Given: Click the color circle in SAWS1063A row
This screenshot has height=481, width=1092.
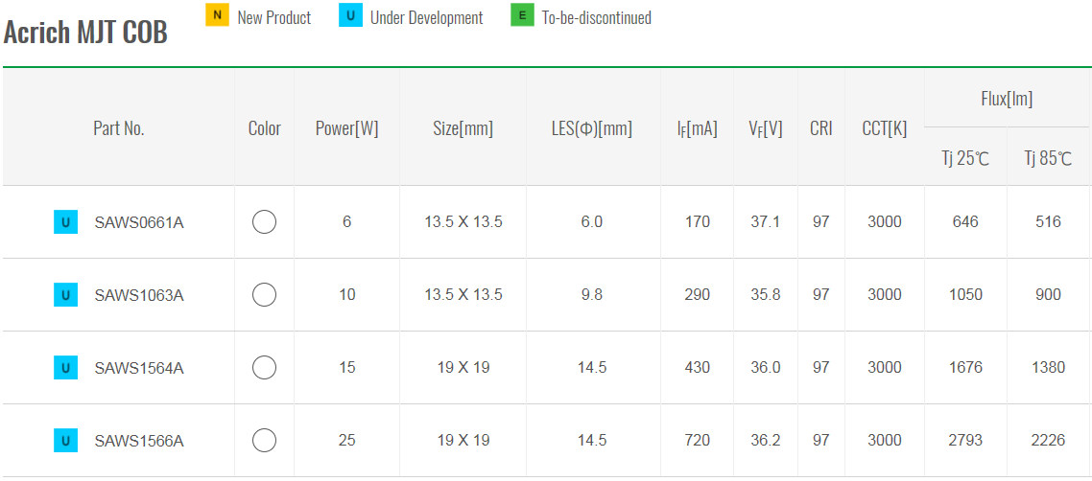Looking at the screenshot, I should pyautogui.click(x=264, y=295).
